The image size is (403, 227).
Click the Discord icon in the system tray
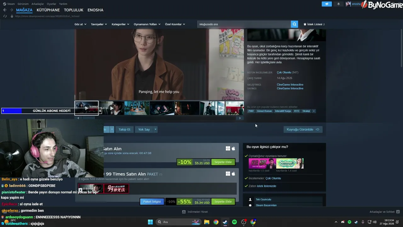coord(343,222)
